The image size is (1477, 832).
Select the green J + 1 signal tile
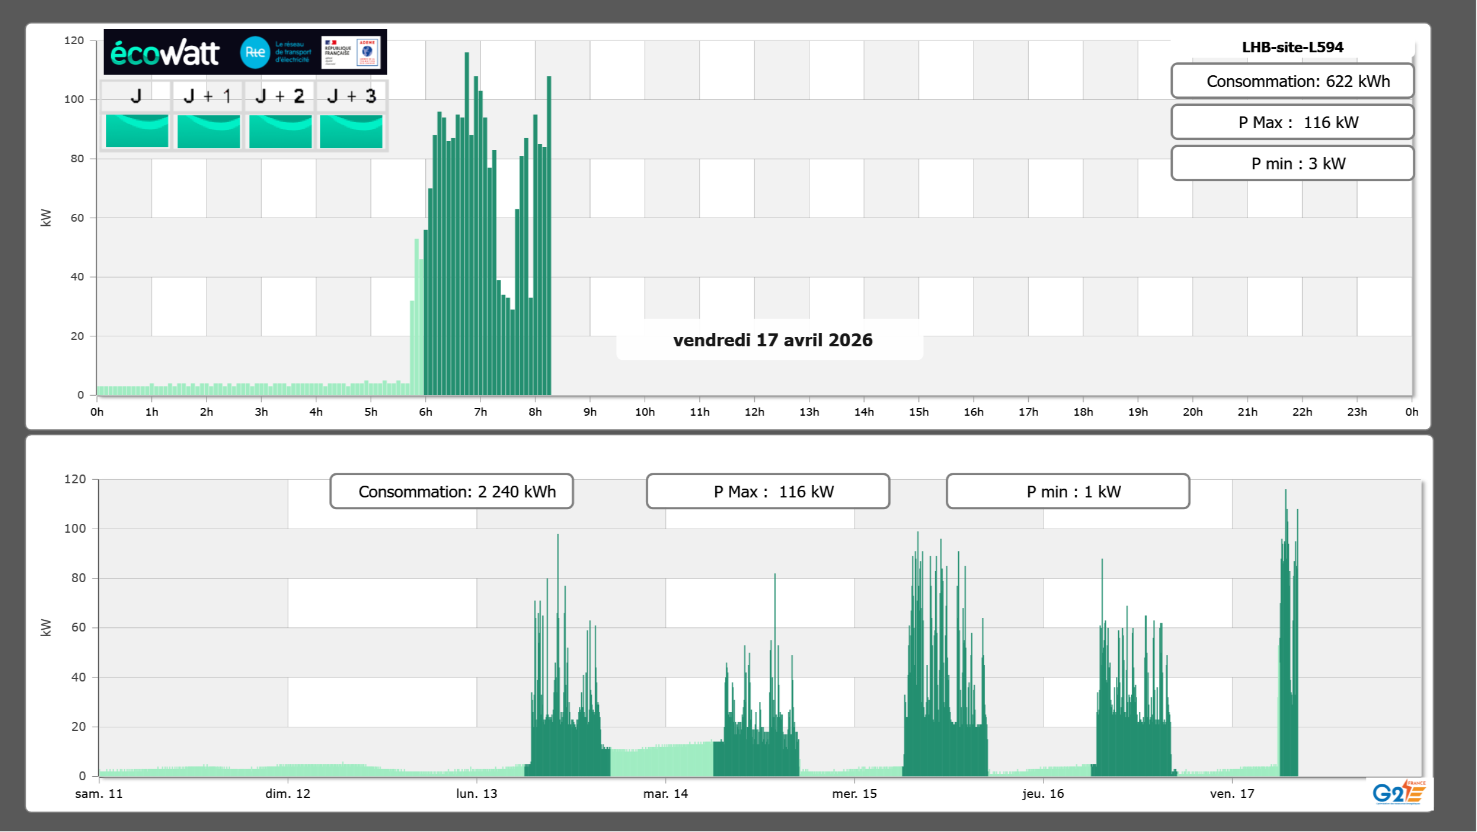tap(208, 131)
